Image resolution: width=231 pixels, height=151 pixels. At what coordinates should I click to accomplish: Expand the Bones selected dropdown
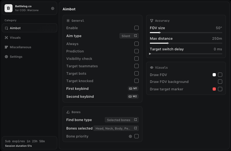pos(116,128)
